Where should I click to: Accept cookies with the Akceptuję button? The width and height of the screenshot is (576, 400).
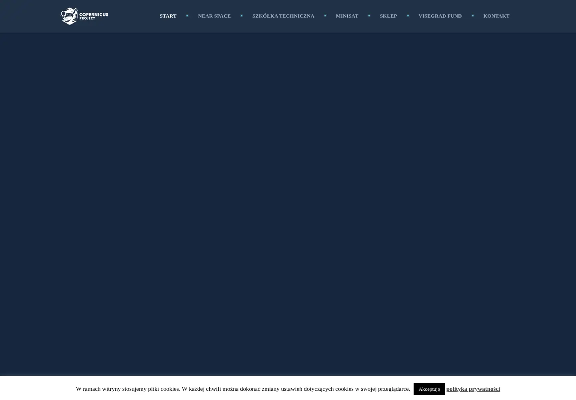(429, 389)
